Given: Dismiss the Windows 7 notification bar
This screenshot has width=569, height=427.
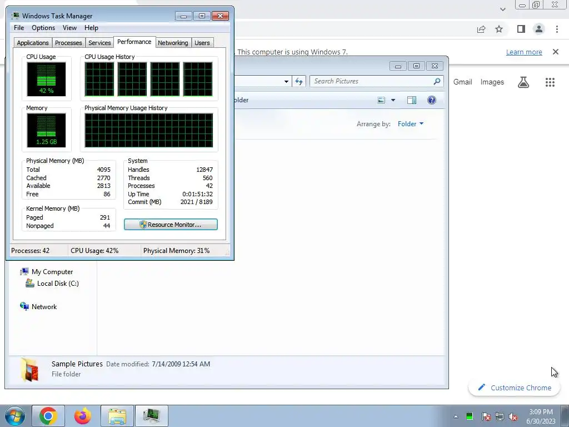Looking at the screenshot, I should click(x=556, y=52).
